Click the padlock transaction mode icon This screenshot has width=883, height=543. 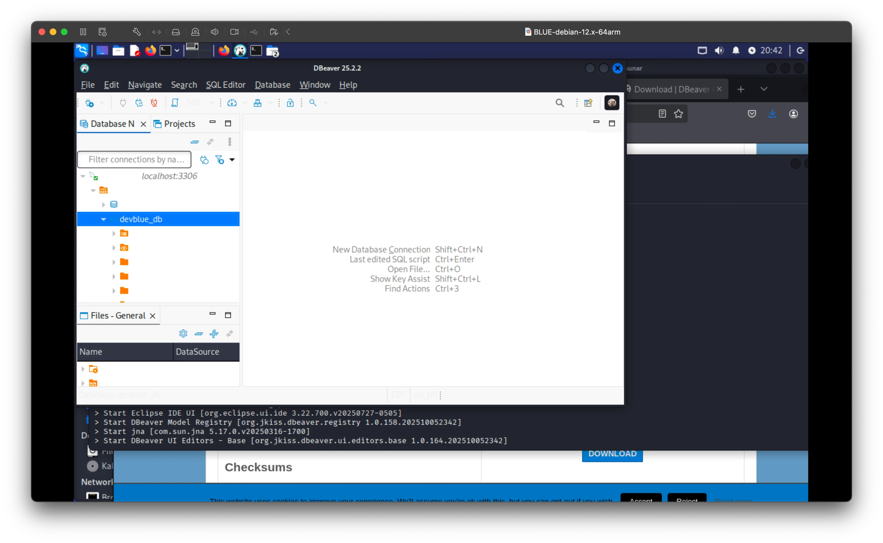tap(290, 103)
